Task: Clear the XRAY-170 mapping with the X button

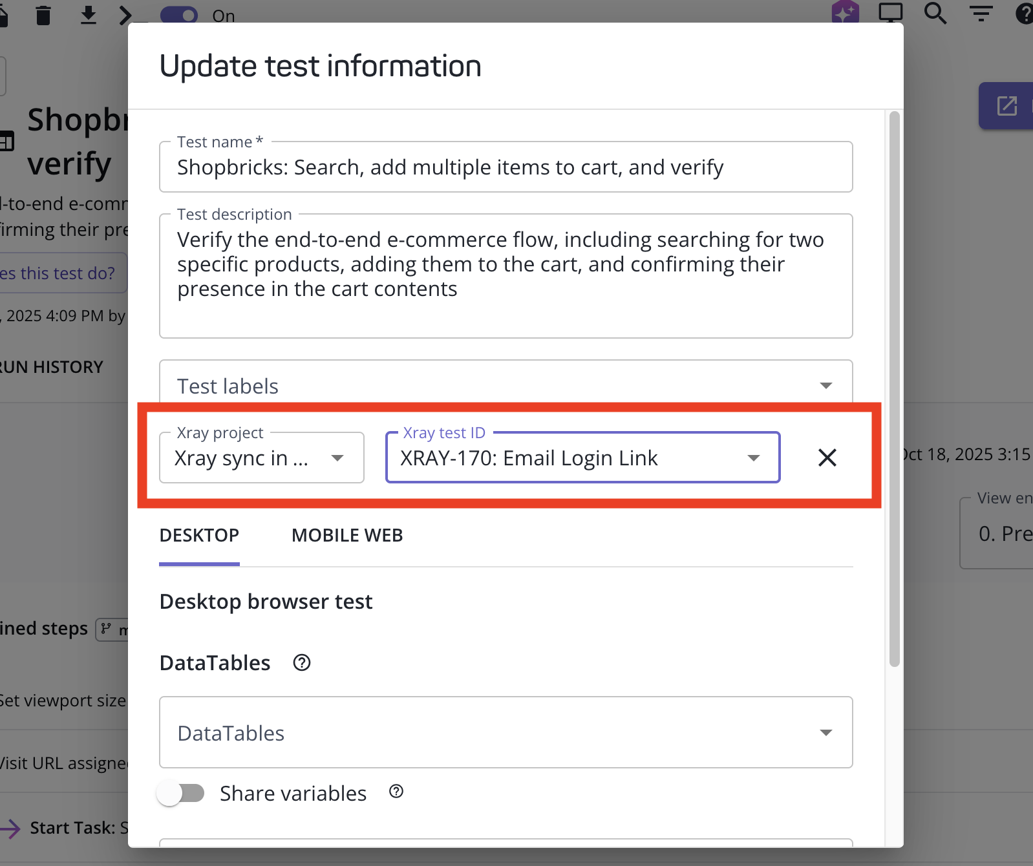Action: (827, 458)
